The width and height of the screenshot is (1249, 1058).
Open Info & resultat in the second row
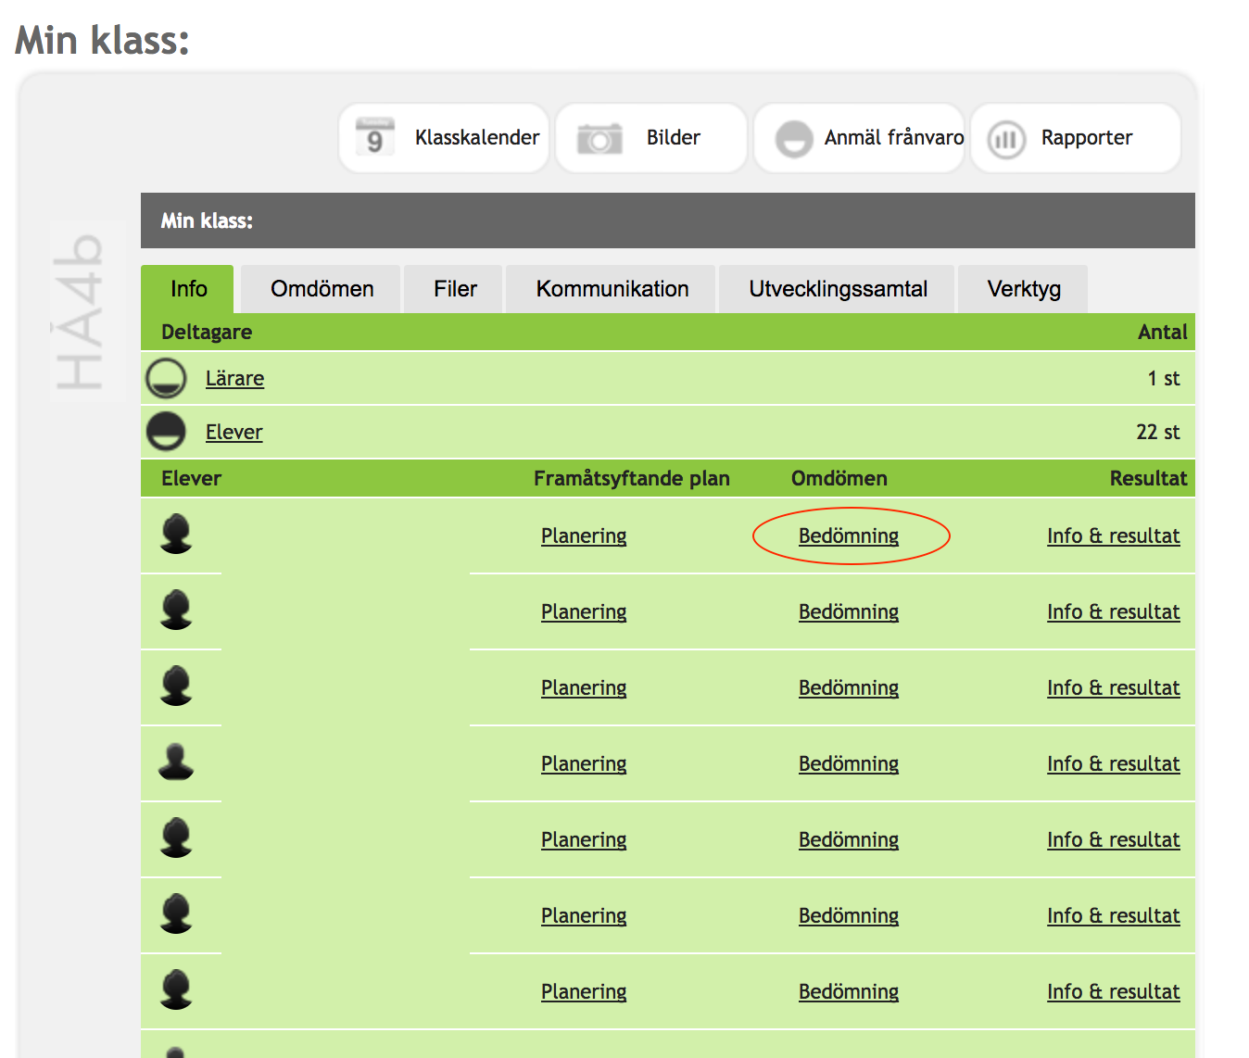pyautogui.click(x=1113, y=611)
